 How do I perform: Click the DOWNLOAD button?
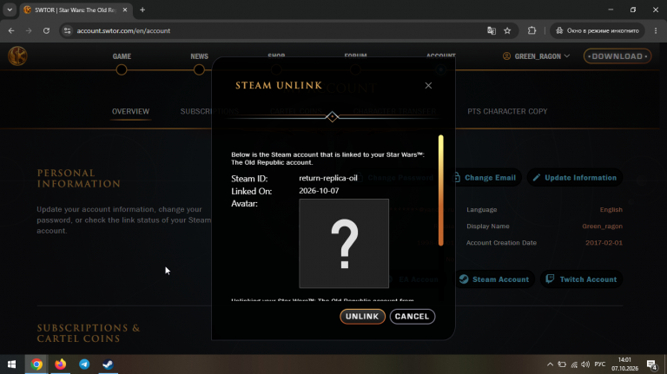click(x=617, y=56)
